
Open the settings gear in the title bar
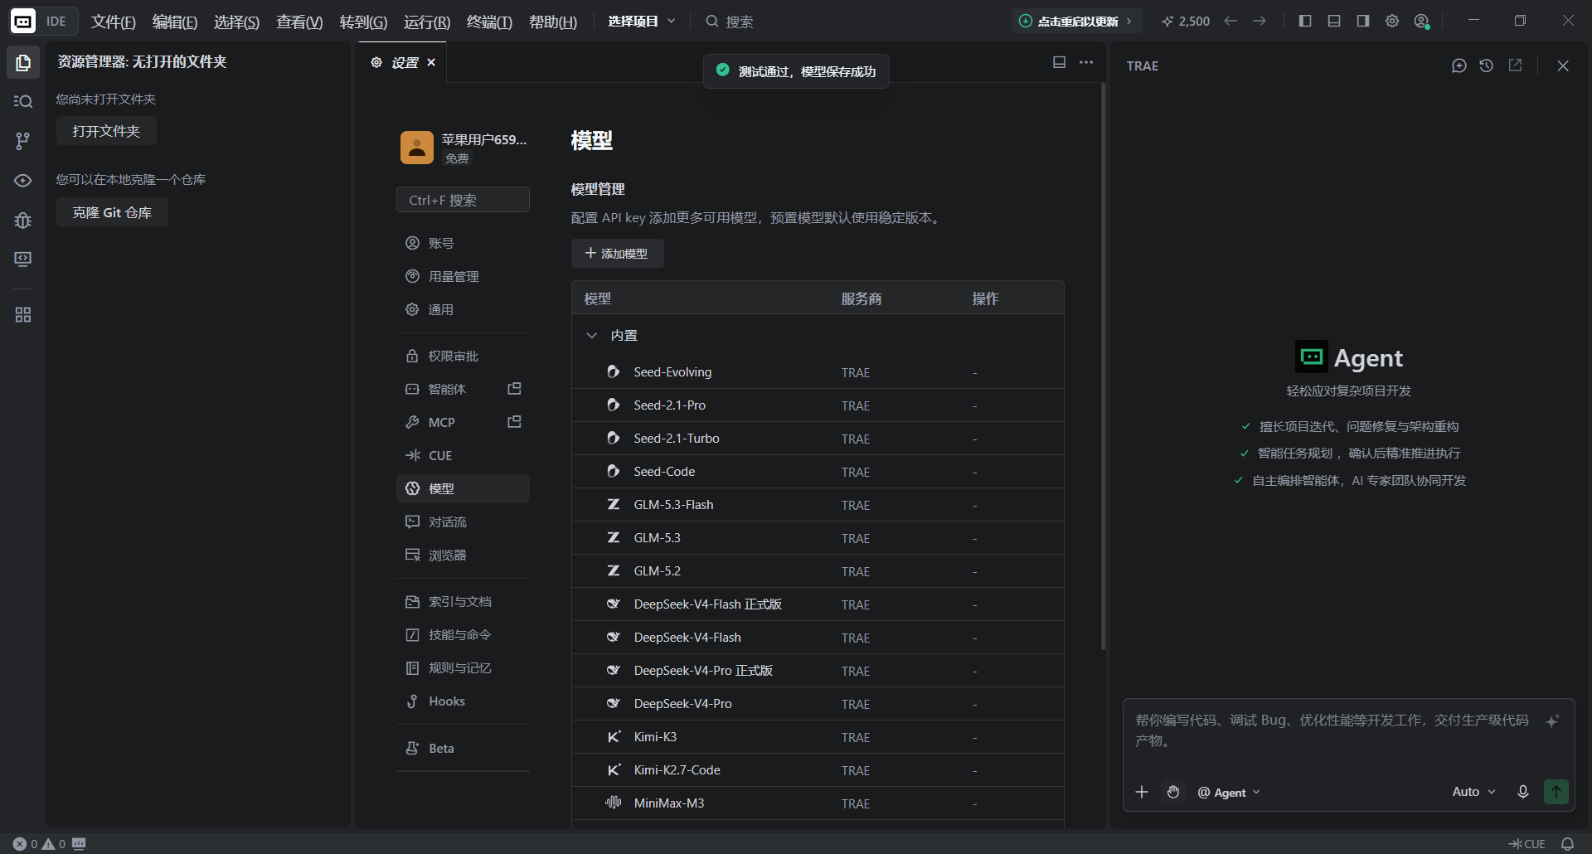1392,21
